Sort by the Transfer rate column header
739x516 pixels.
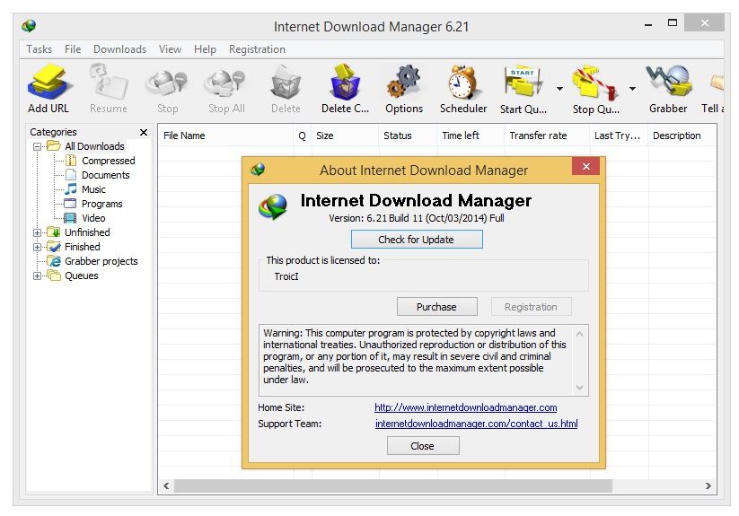[x=547, y=136]
